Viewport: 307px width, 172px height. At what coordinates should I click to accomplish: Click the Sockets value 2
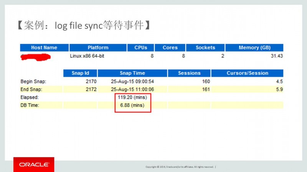(223, 56)
